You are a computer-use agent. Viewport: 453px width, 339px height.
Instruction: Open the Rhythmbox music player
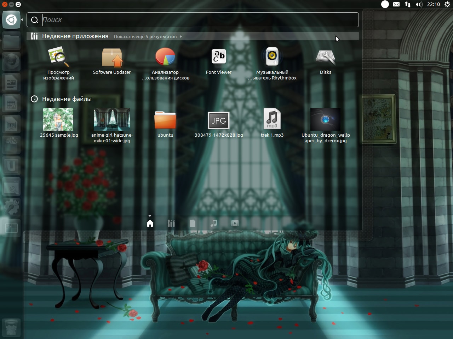click(x=272, y=64)
